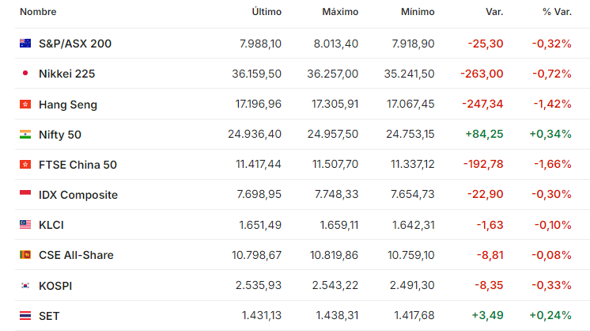Click the Sri Lanka flag beside CSE All-Share
Viewport: 590px width, 331px height.
tap(25, 255)
